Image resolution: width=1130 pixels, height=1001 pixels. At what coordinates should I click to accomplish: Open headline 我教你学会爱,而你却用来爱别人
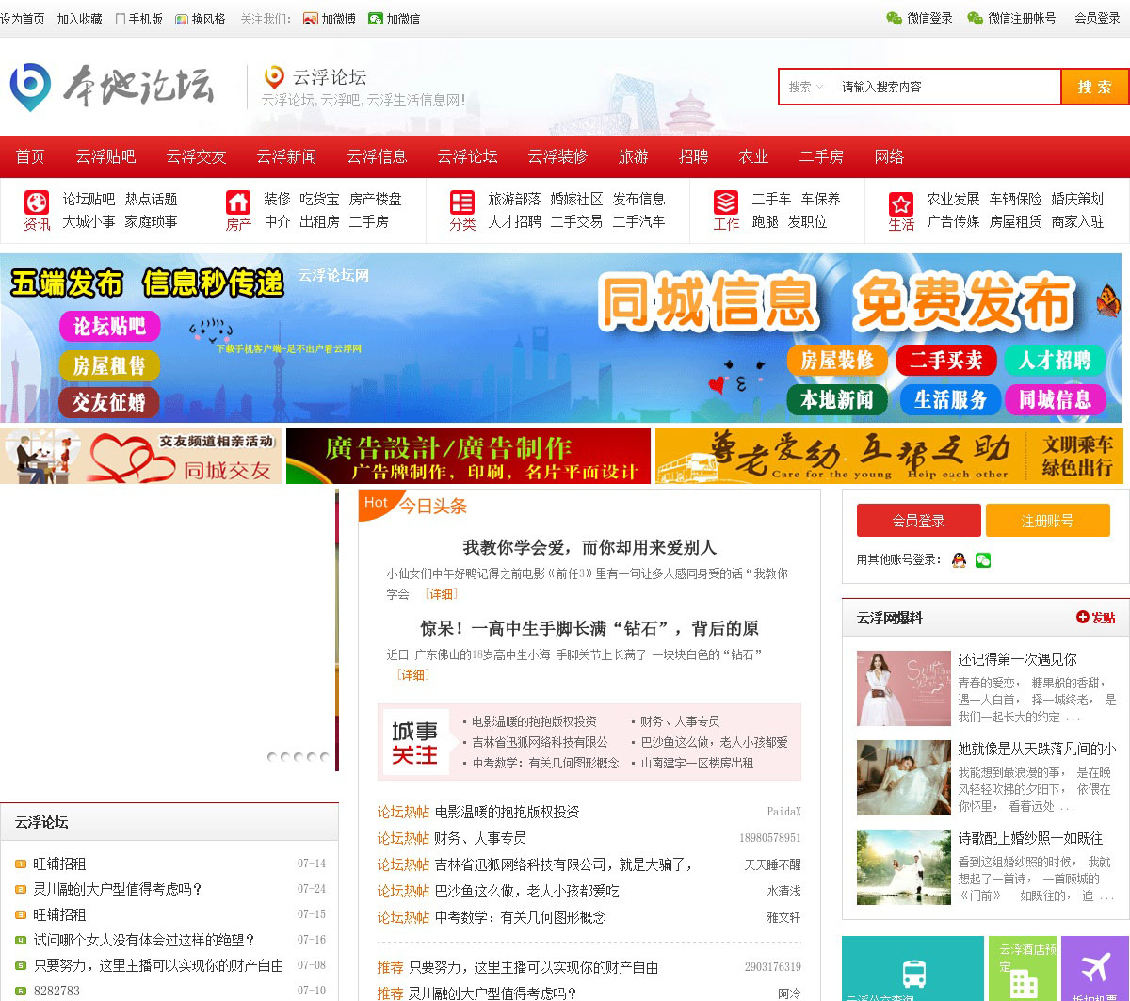[589, 547]
